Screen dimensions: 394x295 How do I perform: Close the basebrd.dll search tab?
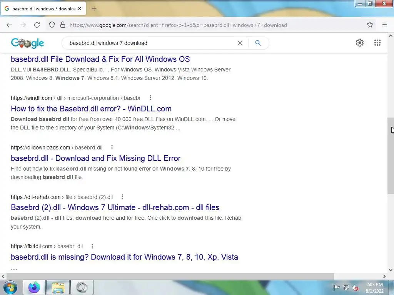pyautogui.click(x=80, y=8)
